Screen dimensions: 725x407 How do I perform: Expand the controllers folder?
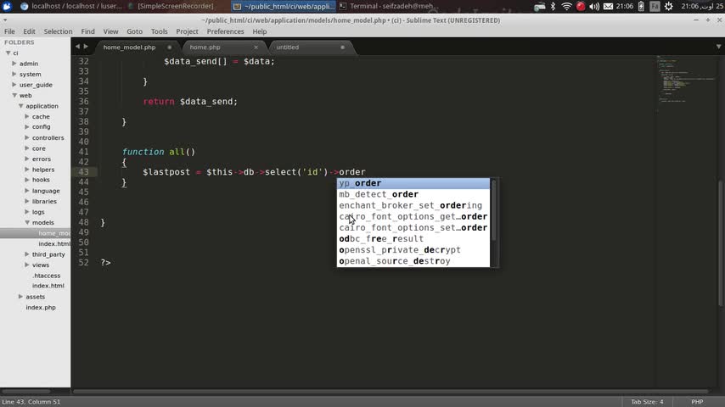27,137
